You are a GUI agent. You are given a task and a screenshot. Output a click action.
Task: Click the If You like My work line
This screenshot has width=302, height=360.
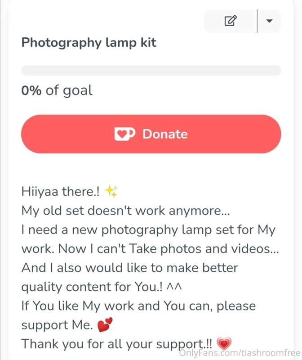138,306
